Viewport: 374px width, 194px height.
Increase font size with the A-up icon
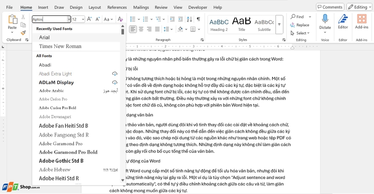pos(89,19)
